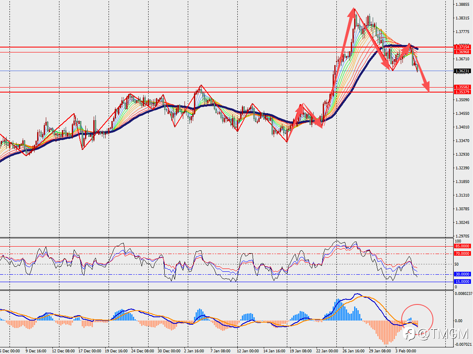Click the 26 Jan 16:00 time axis label
The width and height of the screenshot is (473, 354).
[x=354, y=351]
